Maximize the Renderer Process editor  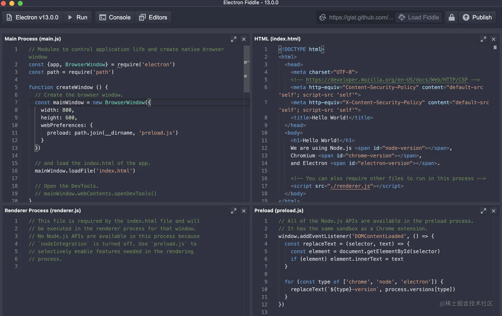point(234,211)
